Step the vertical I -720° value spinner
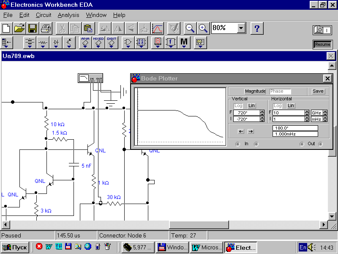This screenshot has width=338, height=254. [x=262, y=119]
